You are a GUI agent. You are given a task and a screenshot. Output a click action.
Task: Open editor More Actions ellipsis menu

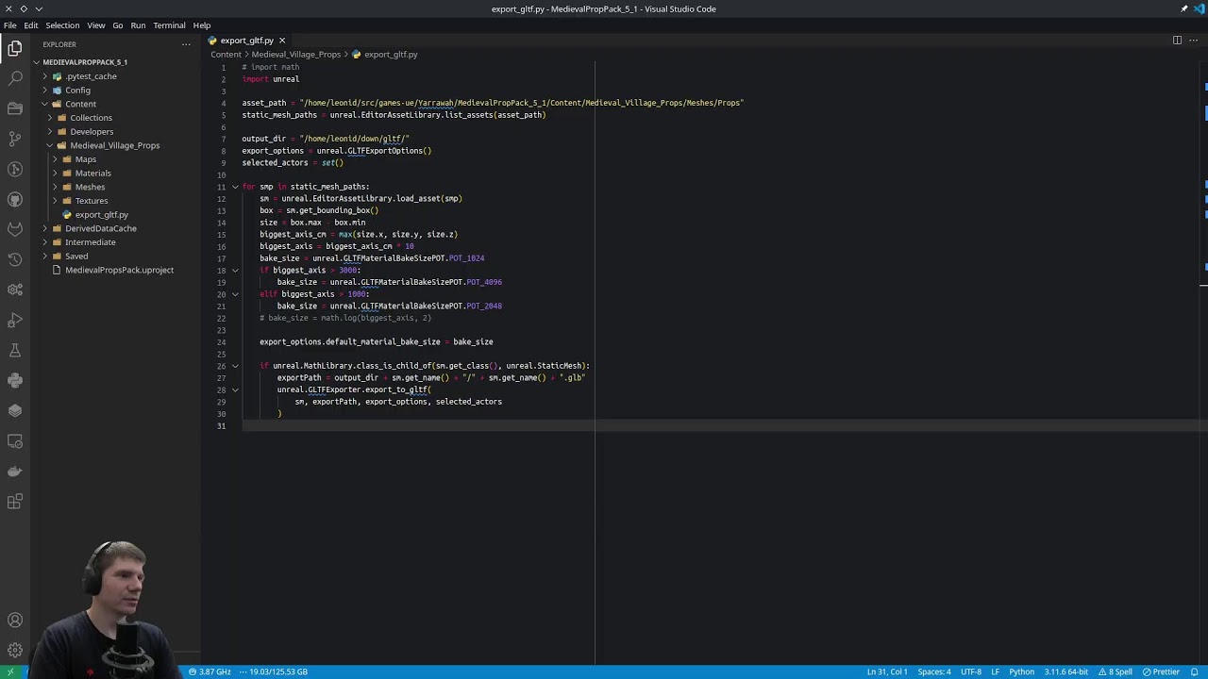1193,41
